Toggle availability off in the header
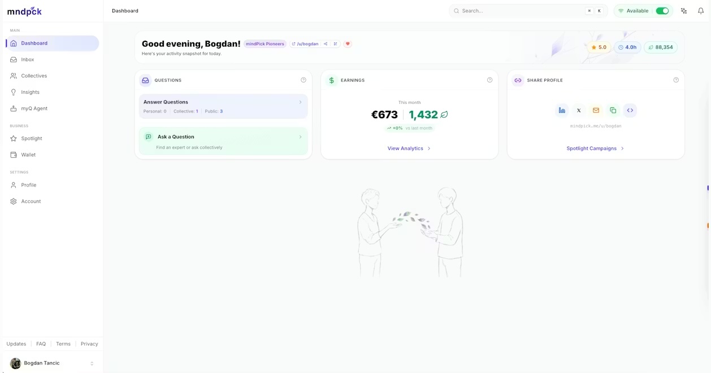 (661, 10)
